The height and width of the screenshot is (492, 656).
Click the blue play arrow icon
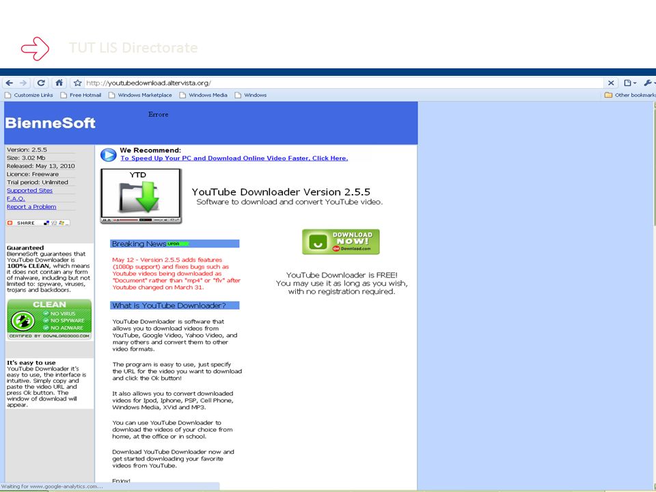coord(109,155)
